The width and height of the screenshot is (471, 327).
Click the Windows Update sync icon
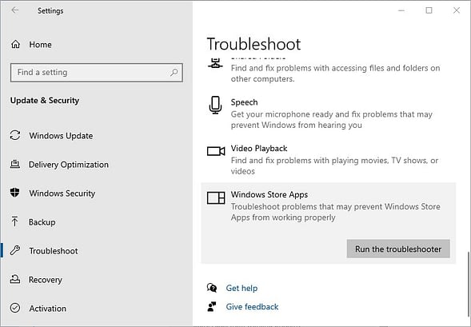point(15,135)
